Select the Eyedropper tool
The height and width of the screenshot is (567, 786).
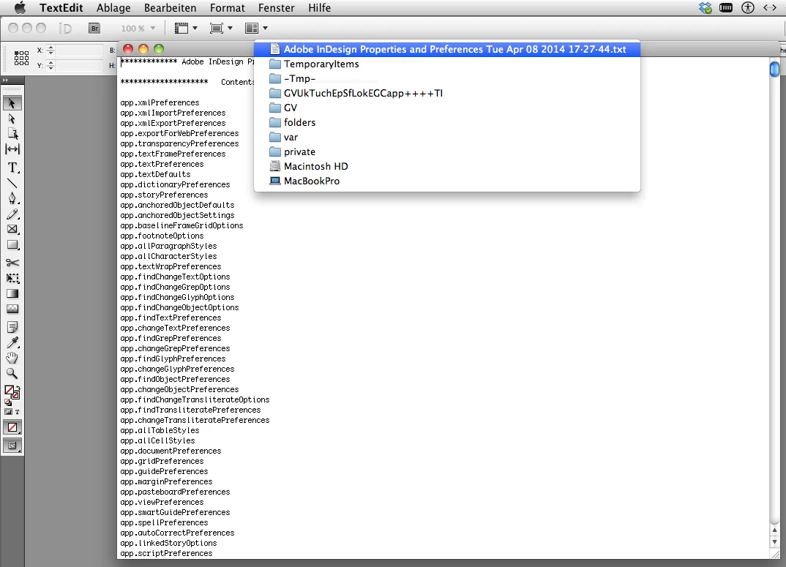click(12, 342)
